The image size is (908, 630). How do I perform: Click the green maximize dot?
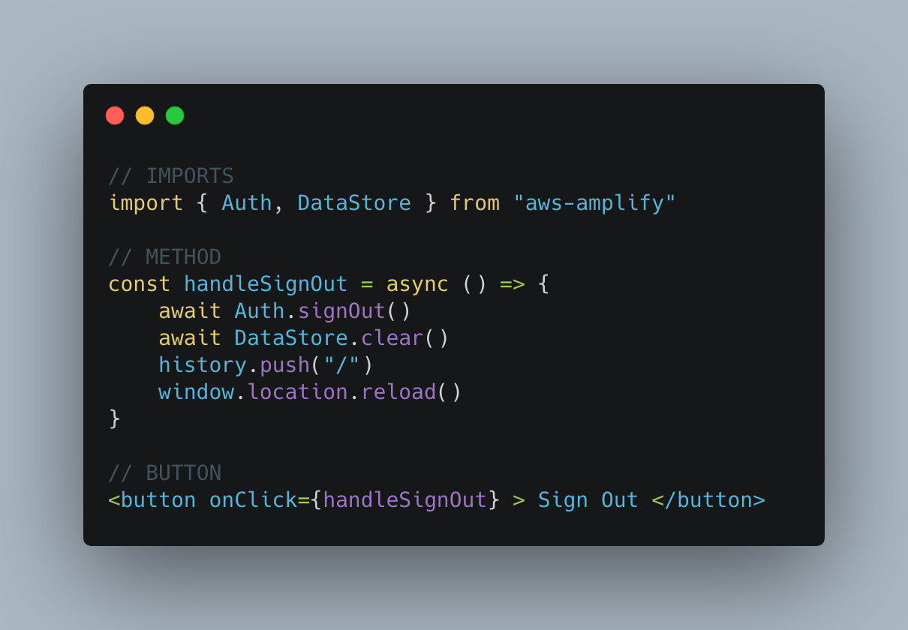(175, 115)
